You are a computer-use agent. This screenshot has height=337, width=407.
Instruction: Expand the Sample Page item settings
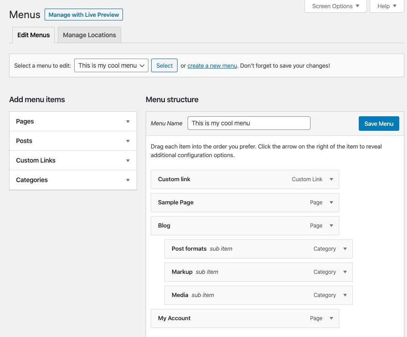(x=332, y=203)
